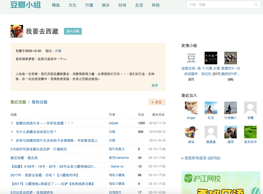263x194 pixels.
Task: Click the 推荐 button
Action: (x=155, y=86)
